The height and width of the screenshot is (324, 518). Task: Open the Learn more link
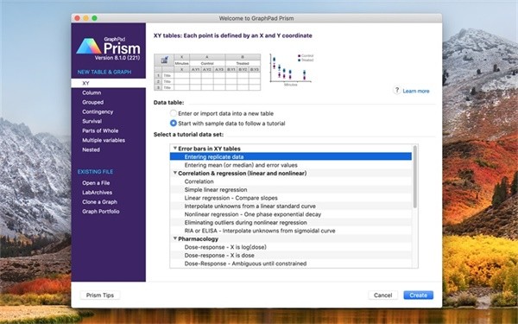416,91
